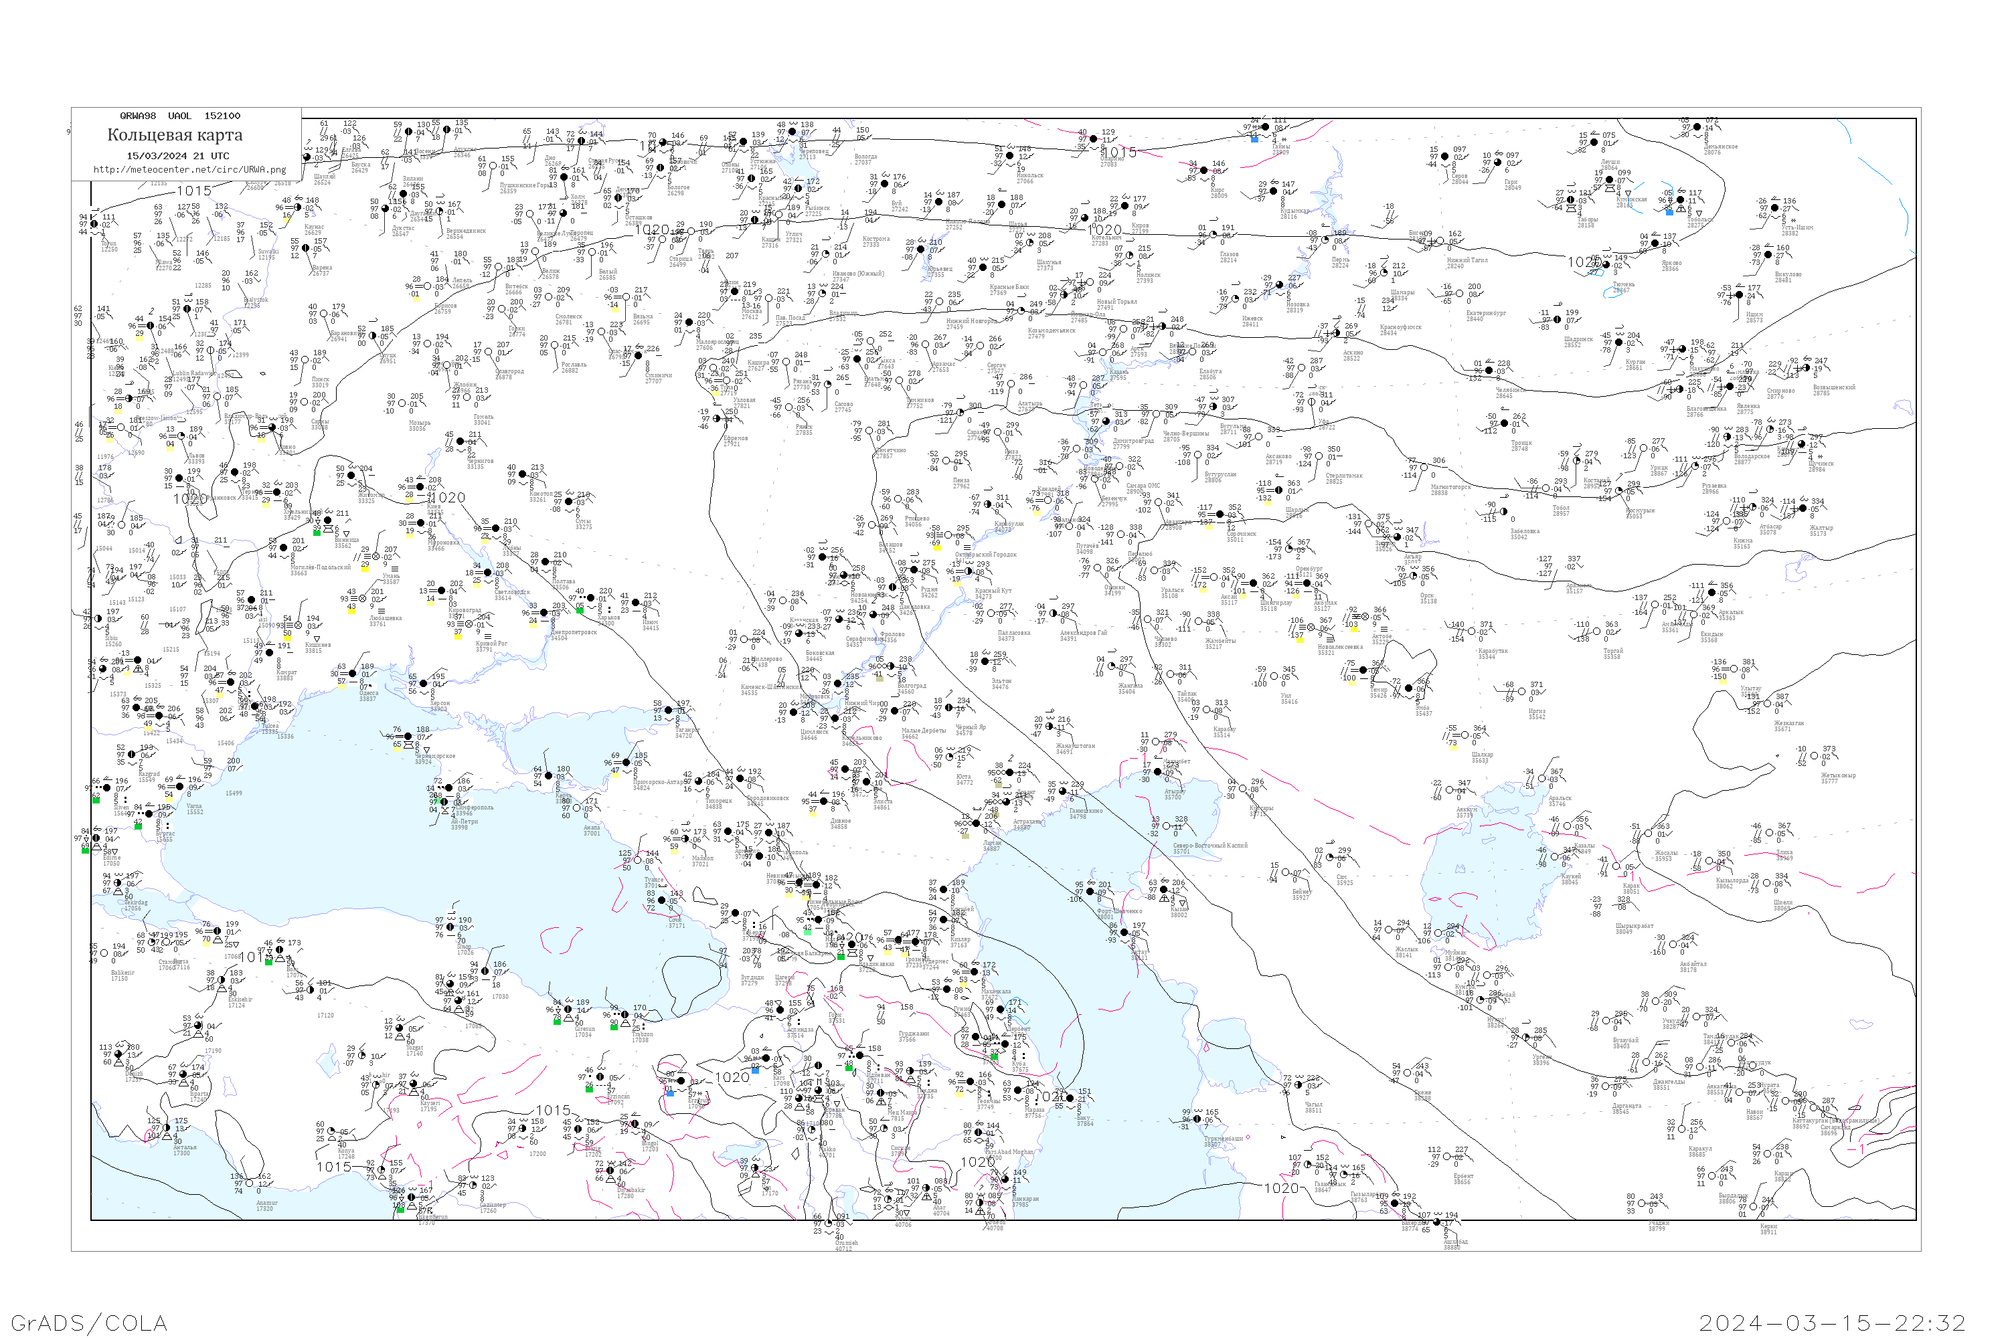Click the GrADS/COLA credit text
The image size is (2008, 1338).
(89, 1322)
